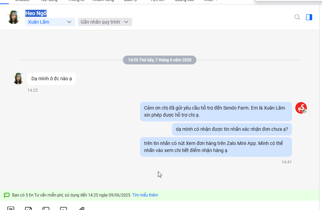The height and width of the screenshot is (210, 322).
Task: Open the sticker picker icon
Action: click(28, 208)
